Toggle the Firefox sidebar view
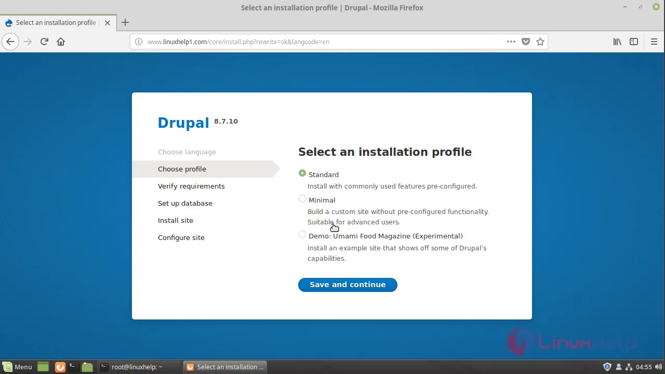665x374 pixels. pos(634,42)
